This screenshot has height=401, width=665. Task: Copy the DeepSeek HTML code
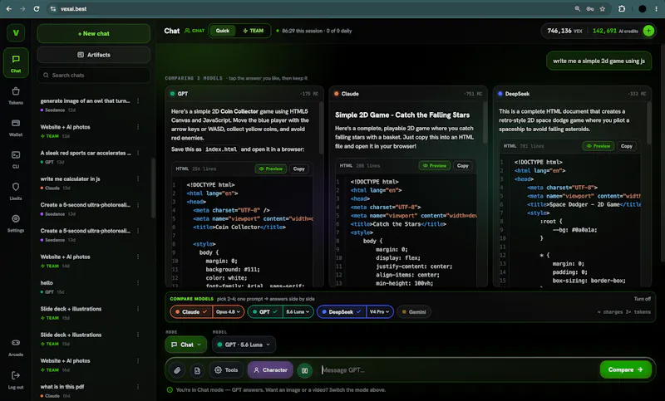pos(627,145)
